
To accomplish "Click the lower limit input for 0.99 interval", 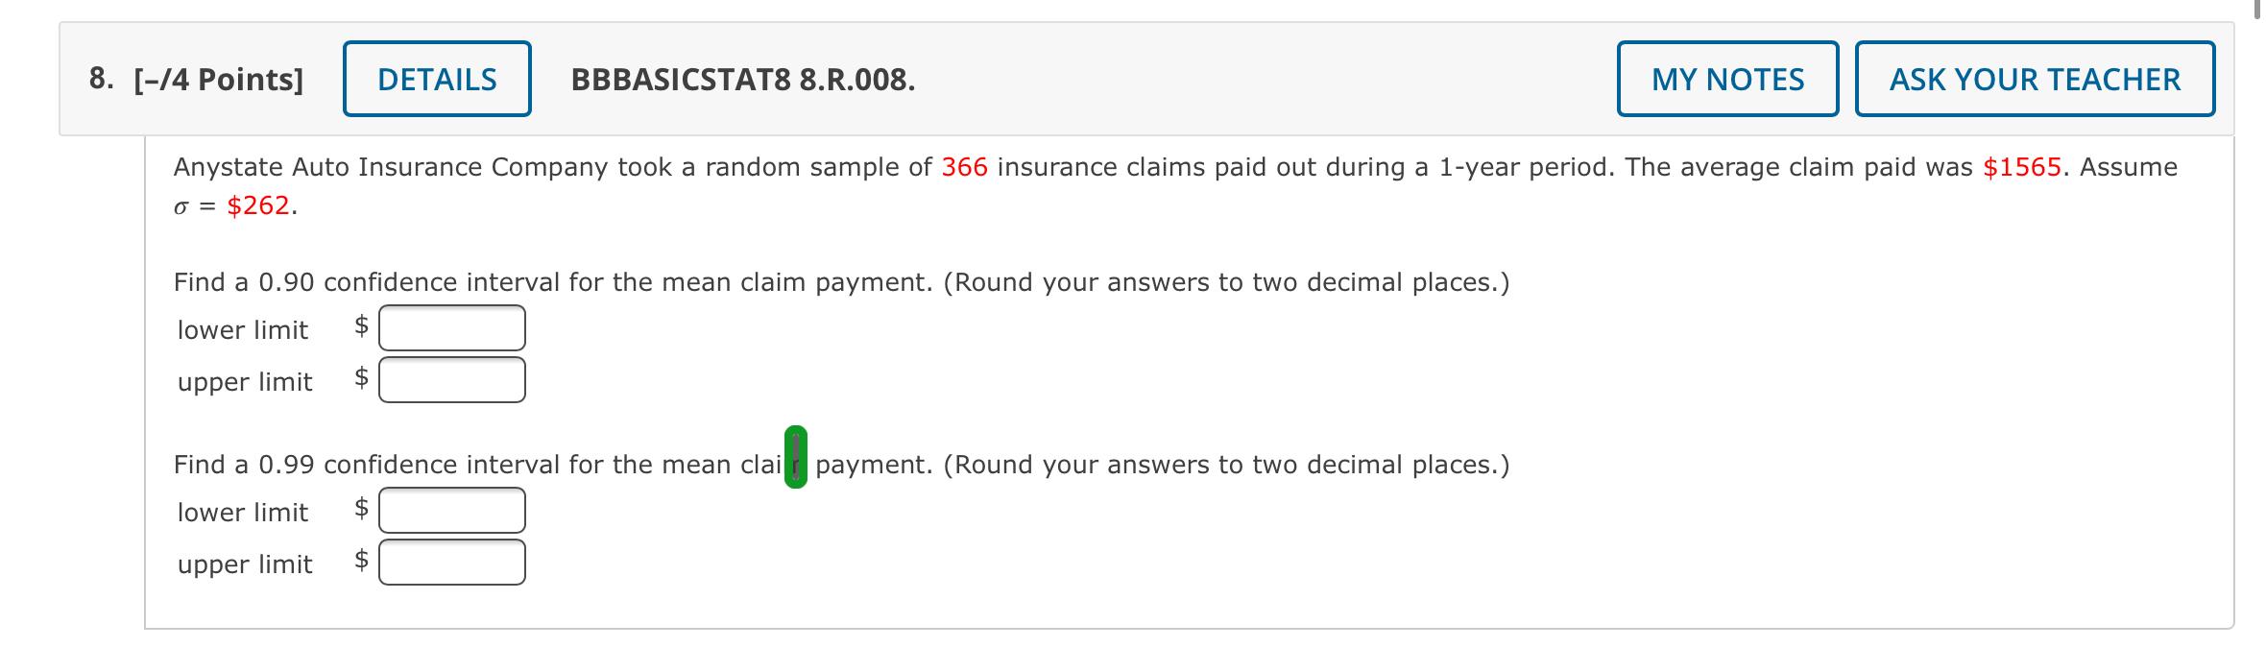I will click(x=451, y=510).
